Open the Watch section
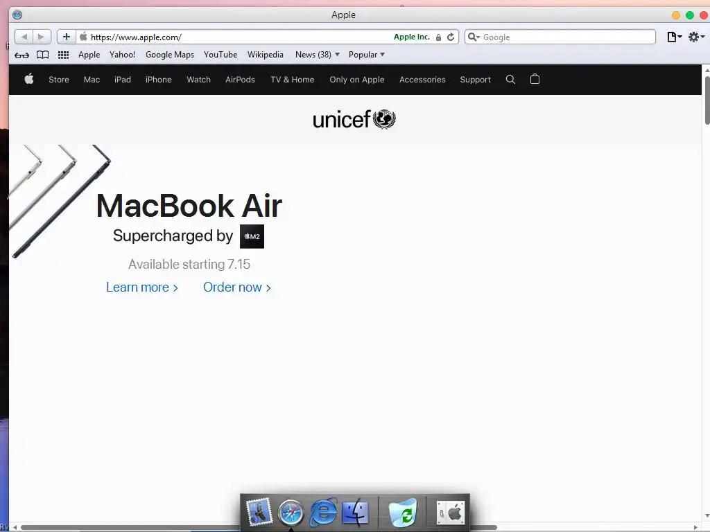Image resolution: width=710 pixels, height=532 pixels. tap(198, 80)
